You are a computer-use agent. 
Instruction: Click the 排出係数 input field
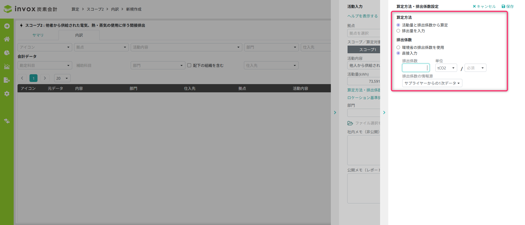click(x=415, y=68)
